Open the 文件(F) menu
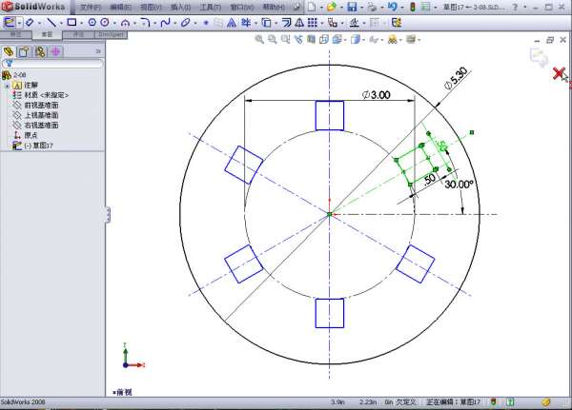The image size is (572, 410). pyautogui.click(x=91, y=7)
